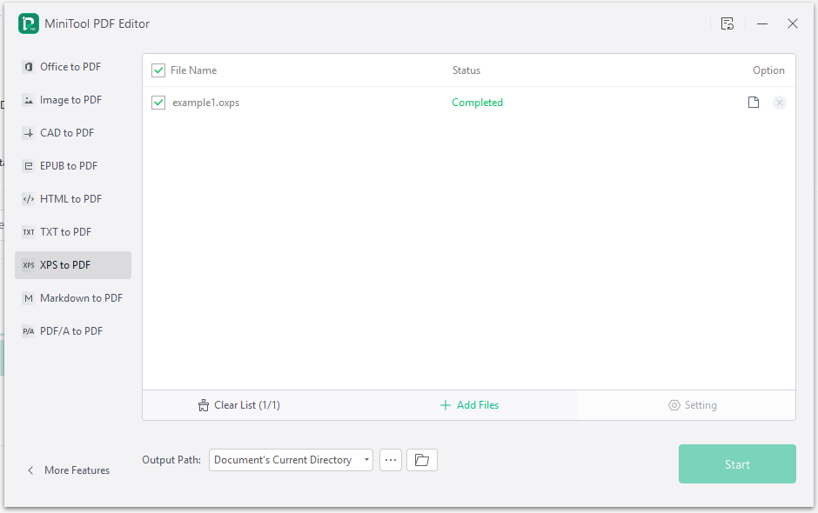The height and width of the screenshot is (513, 818).
Task: Click the plus icon beside Add Files
Action: click(445, 405)
